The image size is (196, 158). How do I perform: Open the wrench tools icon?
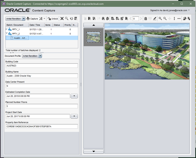pyautogui.click(x=41, y=19)
